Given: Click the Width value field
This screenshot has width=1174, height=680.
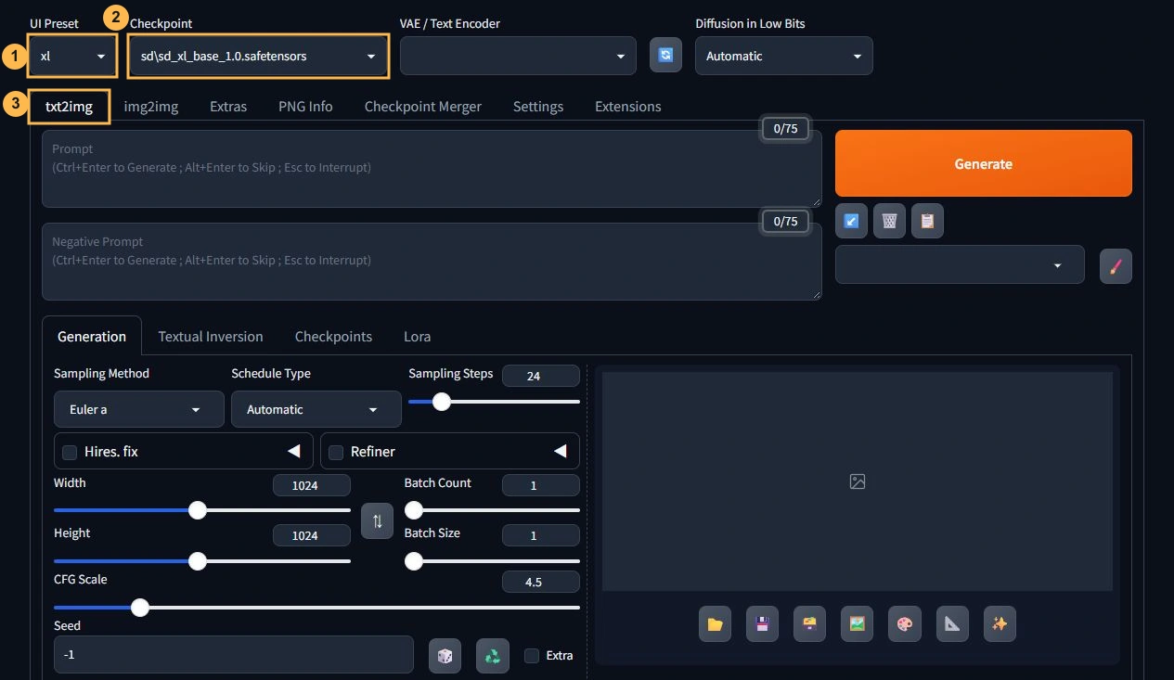Looking at the screenshot, I should pos(312,485).
